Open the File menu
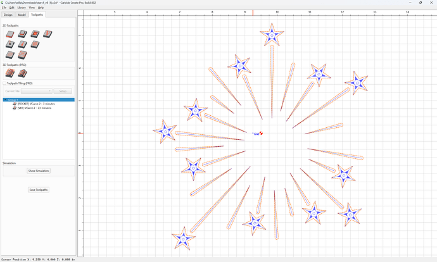The width and height of the screenshot is (437, 262). 4,8
